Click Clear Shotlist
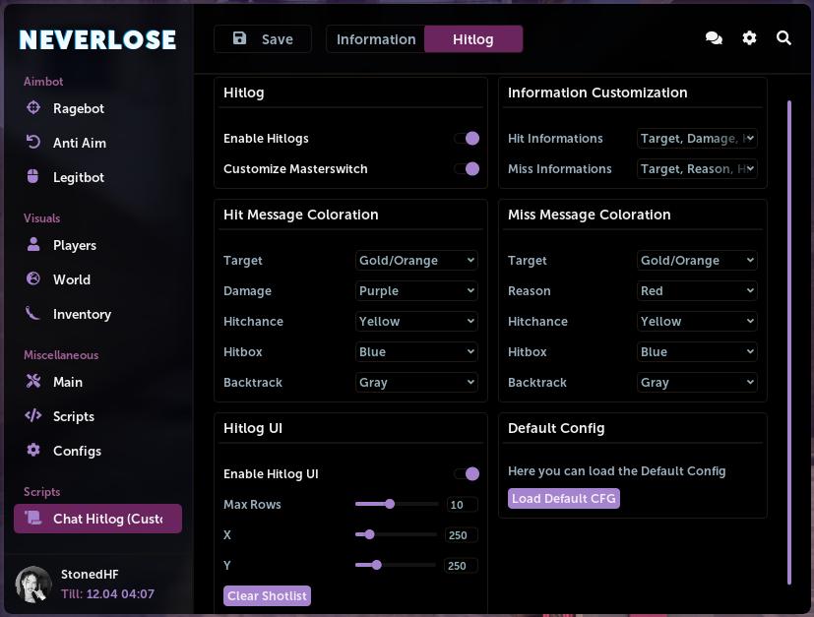814x617 pixels. [x=267, y=595]
